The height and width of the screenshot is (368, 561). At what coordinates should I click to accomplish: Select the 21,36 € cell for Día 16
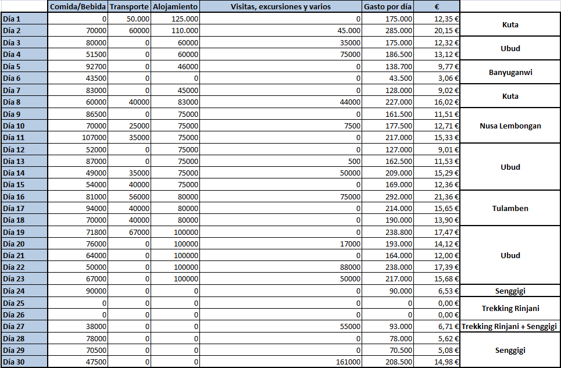437,196
